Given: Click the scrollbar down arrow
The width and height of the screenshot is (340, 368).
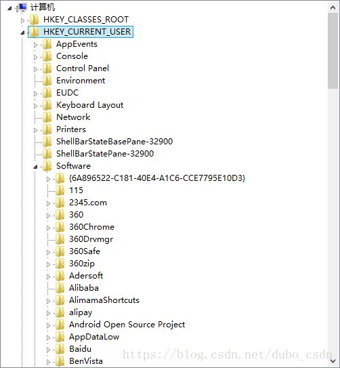Looking at the screenshot, I should 333,361.
